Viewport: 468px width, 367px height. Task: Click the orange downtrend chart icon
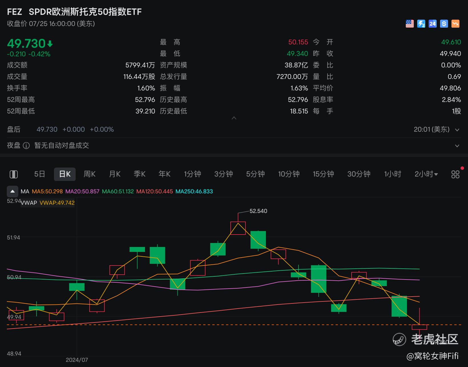[x=455, y=24]
